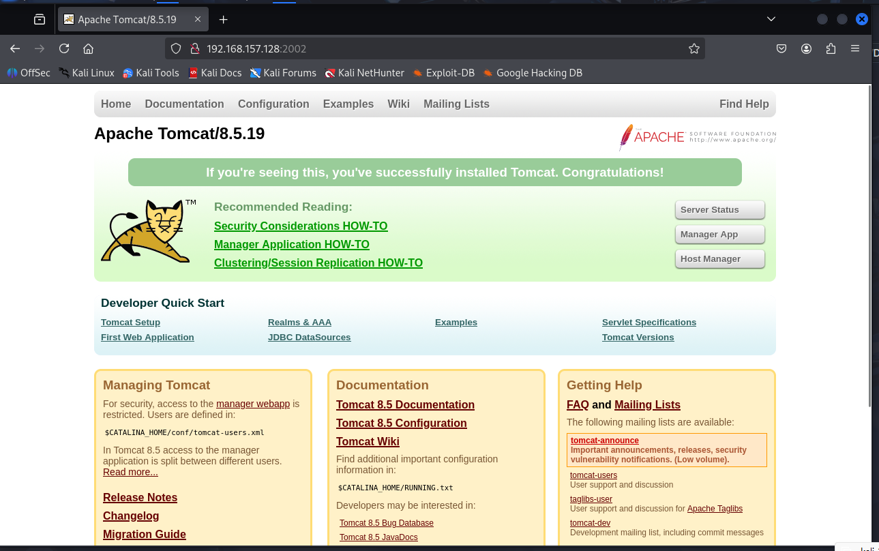Open Manager Application HOW-TO link

(x=292, y=244)
